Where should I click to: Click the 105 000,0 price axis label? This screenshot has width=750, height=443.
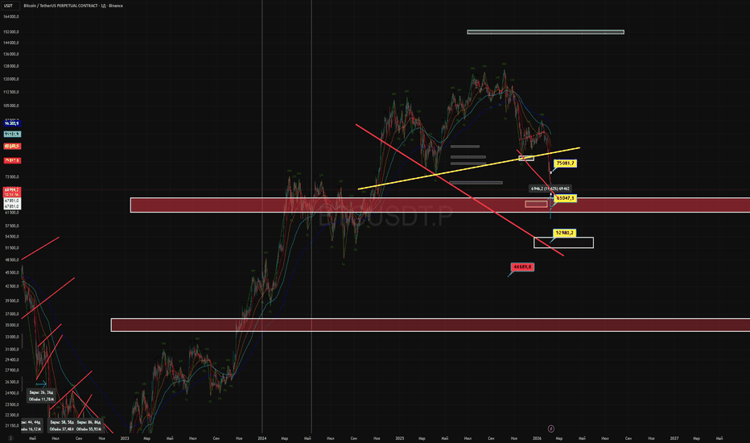[11, 106]
